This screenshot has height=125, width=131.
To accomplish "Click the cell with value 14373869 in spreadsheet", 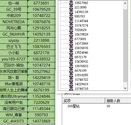I will click(x=41, y=121).
